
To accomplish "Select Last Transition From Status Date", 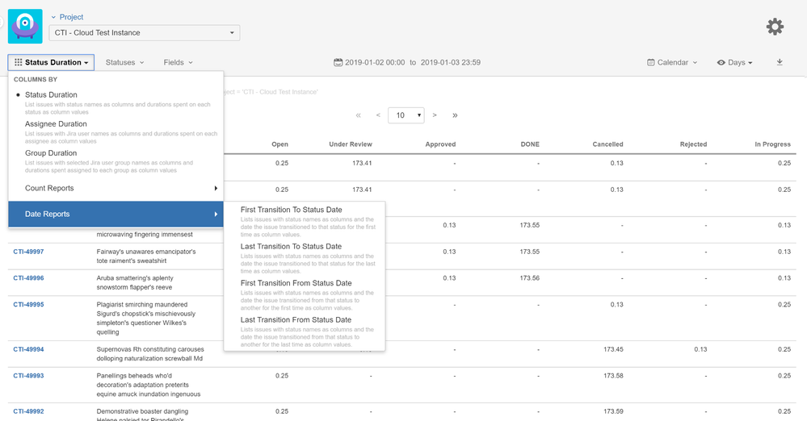I will (296, 320).
